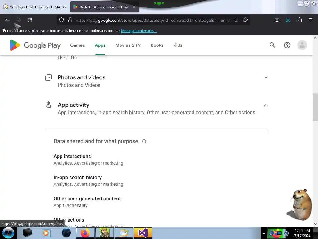Image resolution: width=318 pixels, height=239 pixels.
Task: Click the address bar URL field
Action: (153, 20)
